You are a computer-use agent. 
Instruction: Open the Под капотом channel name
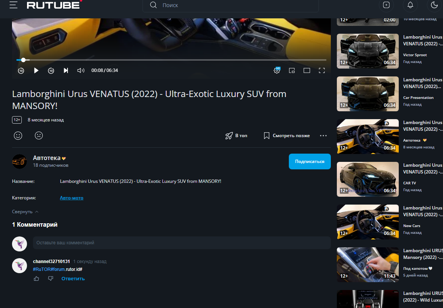pyautogui.click(x=415, y=269)
